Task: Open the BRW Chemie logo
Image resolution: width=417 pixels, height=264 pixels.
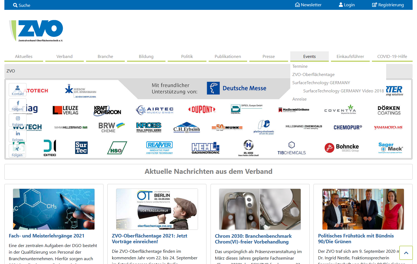Action: click(111, 127)
